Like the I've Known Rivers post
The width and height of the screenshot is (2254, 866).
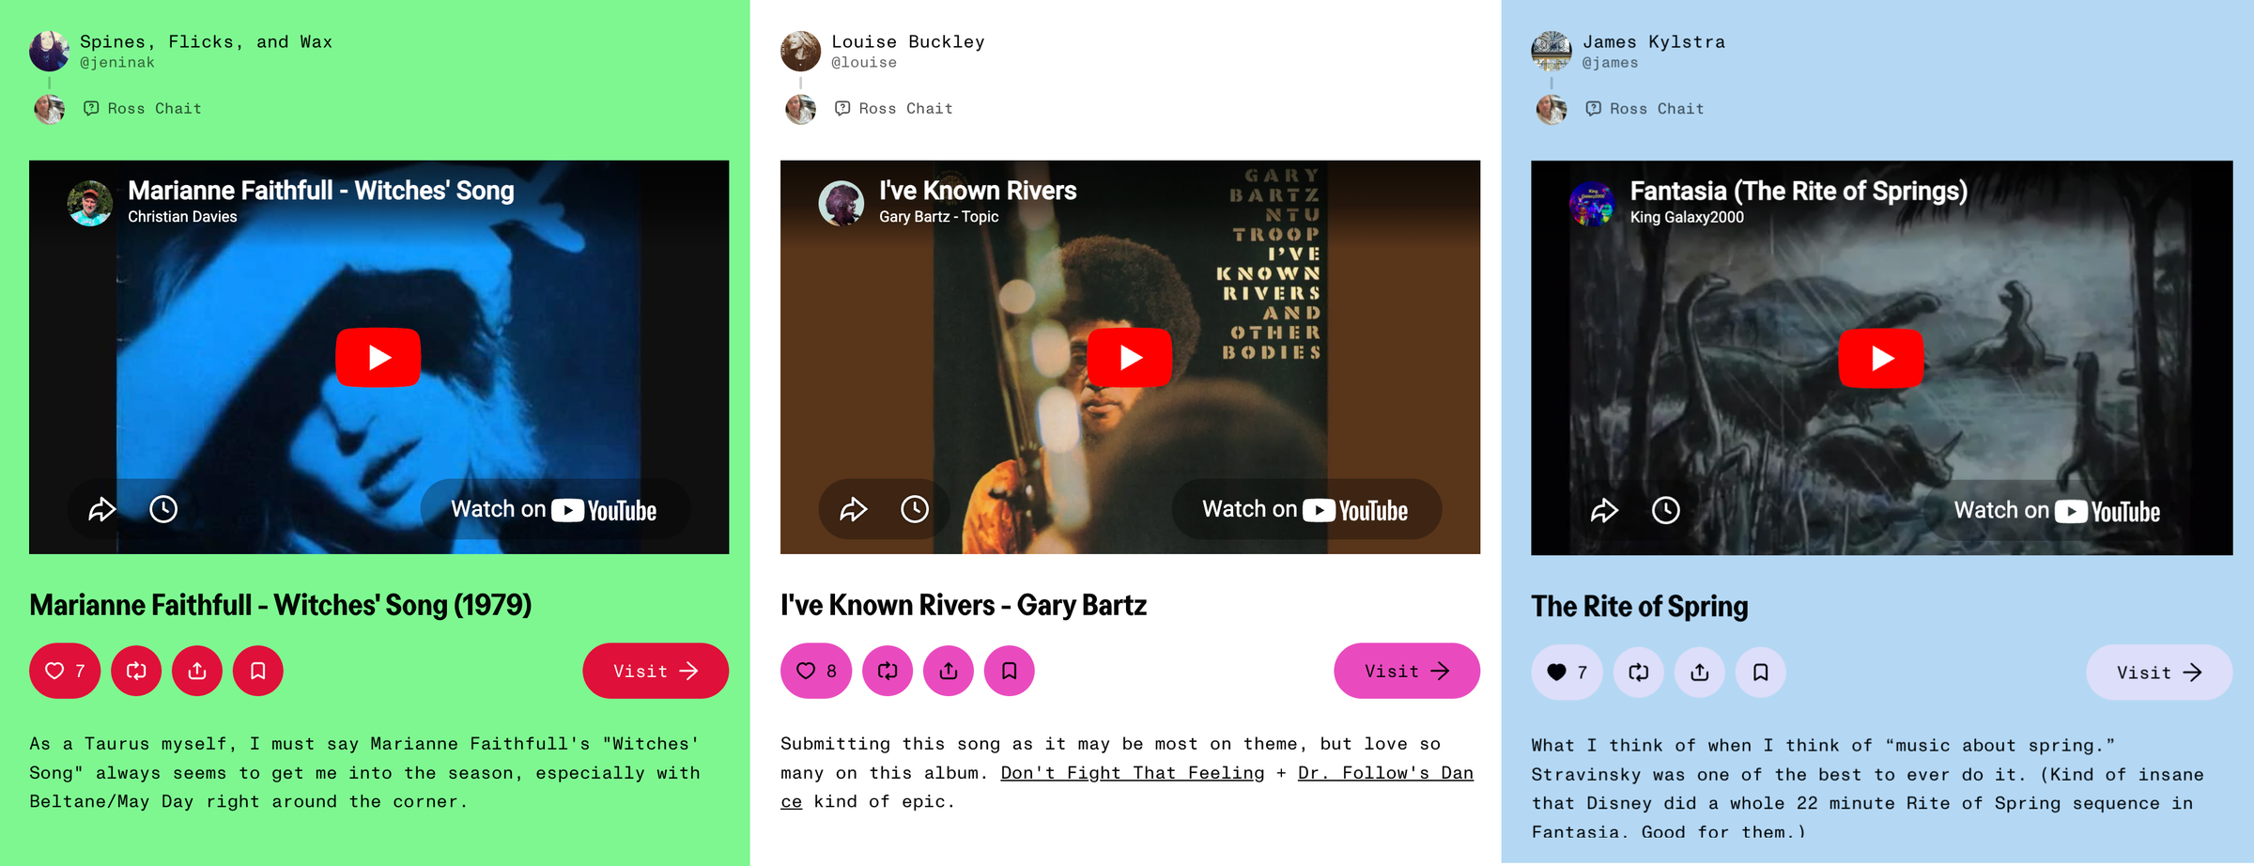816,671
